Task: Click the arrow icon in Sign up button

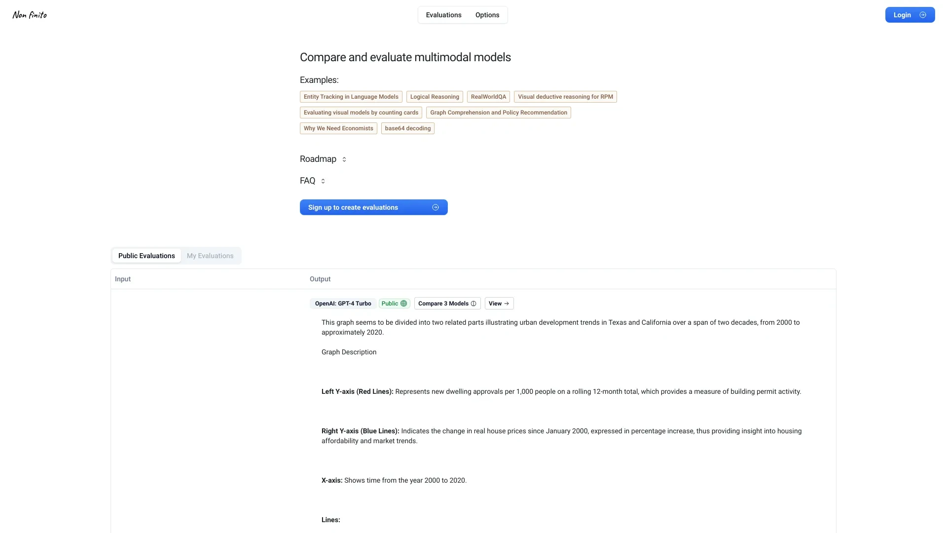Action: click(436, 207)
